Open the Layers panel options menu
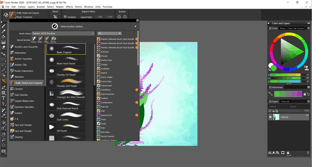Viewport: 312px width, 167px height. click(309, 102)
